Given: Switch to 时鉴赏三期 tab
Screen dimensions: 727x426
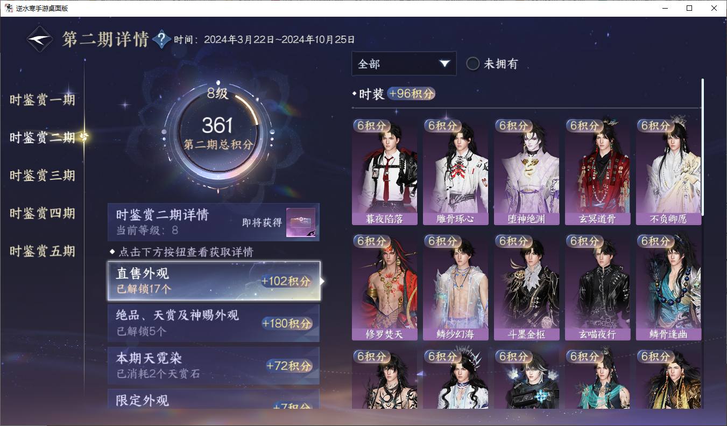Looking at the screenshot, I should point(42,176).
